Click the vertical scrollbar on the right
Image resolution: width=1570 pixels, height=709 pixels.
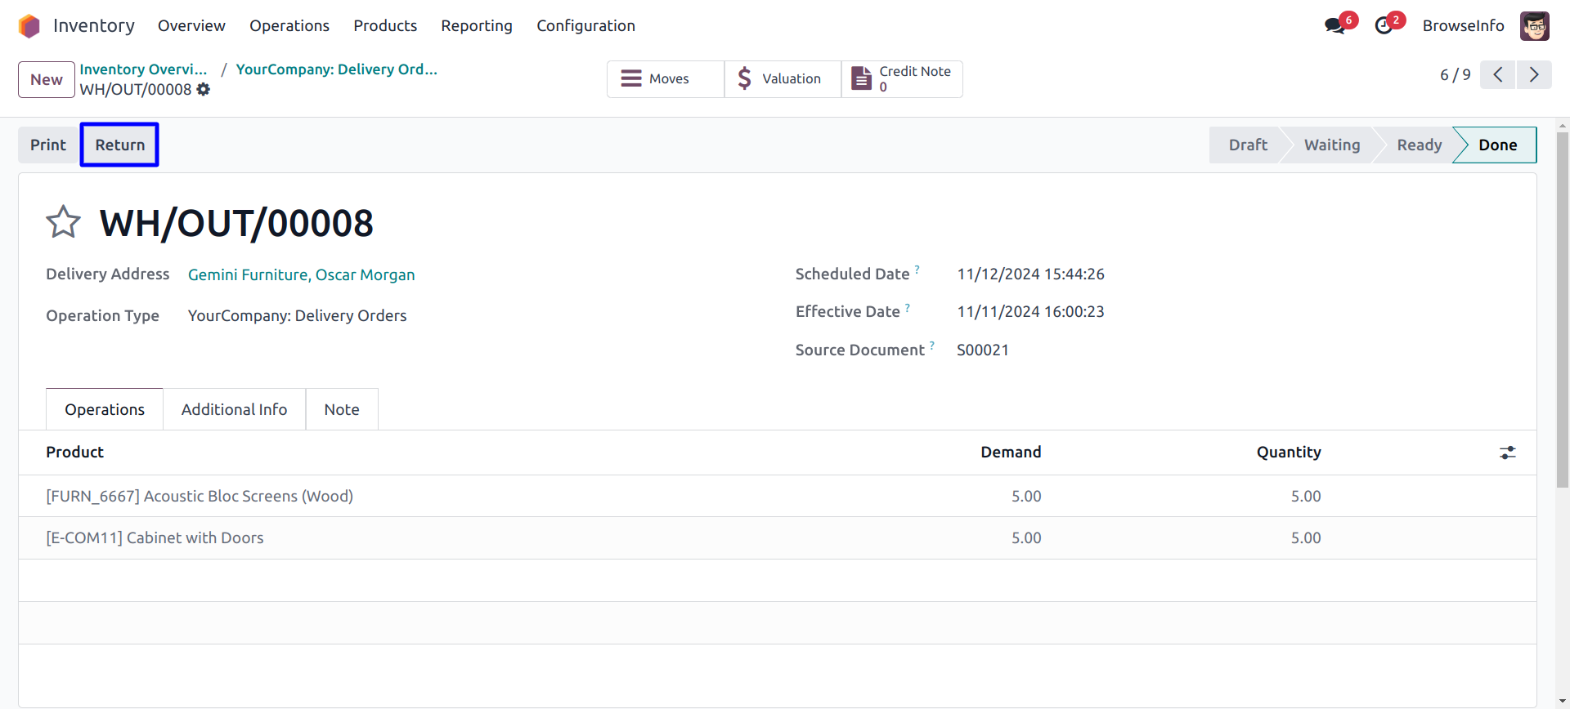pyautogui.click(x=1563, y=310)
